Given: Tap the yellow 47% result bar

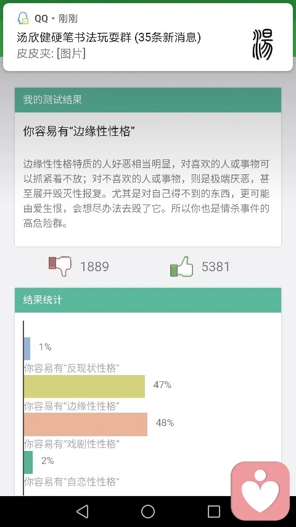Looking at the screenshot, I should pyautogui.click(x=84, y=387).
